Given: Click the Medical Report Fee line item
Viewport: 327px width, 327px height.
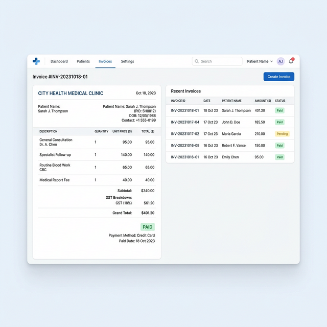Looking at the screenshot, I should point(97,180).
